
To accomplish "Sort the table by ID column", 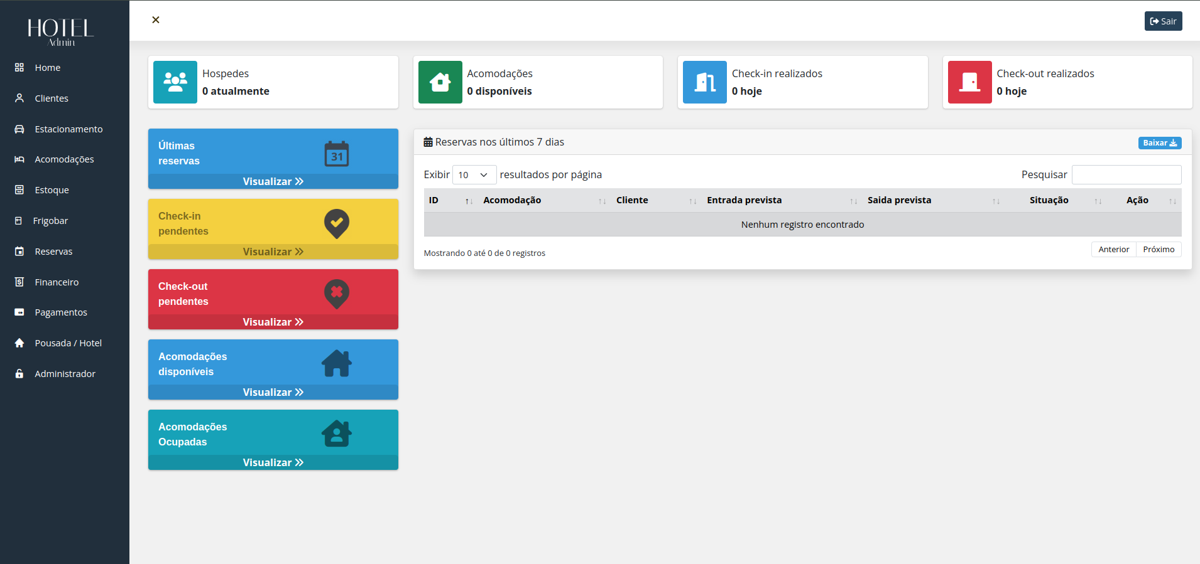I will 450,201.
